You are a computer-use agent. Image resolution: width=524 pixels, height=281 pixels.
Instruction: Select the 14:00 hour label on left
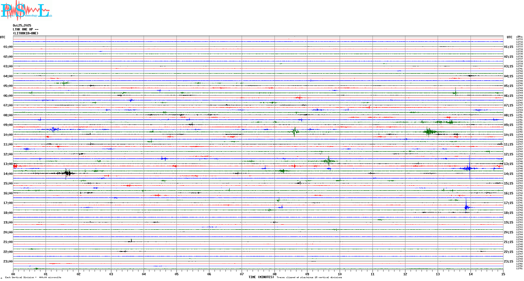[x=8, y=174]
